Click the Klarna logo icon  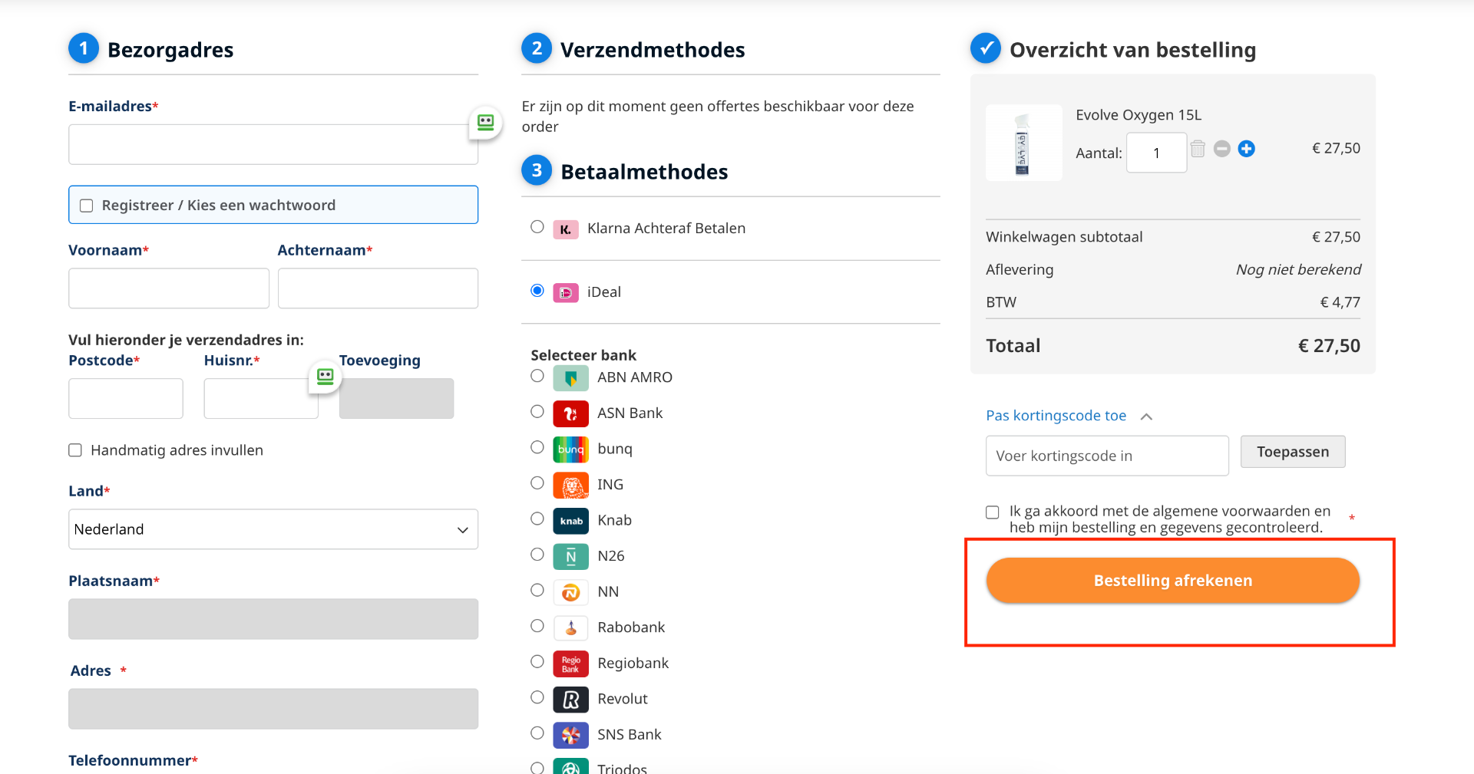click(x=566, y=229)
